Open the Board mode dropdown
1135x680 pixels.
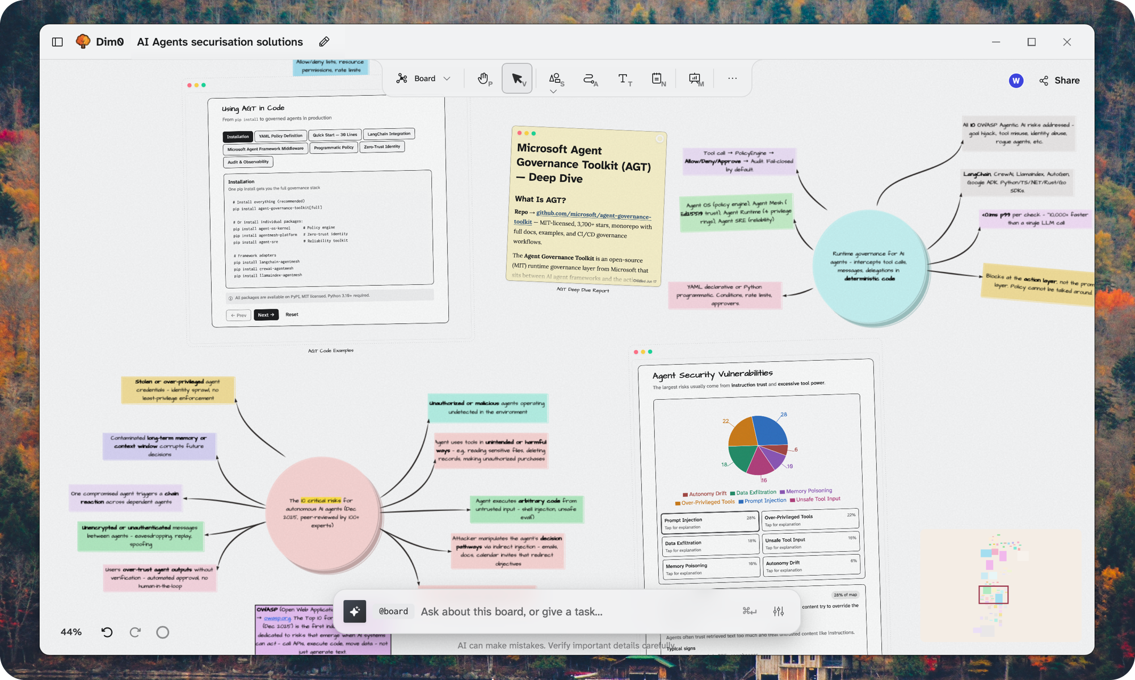(423, 78)
